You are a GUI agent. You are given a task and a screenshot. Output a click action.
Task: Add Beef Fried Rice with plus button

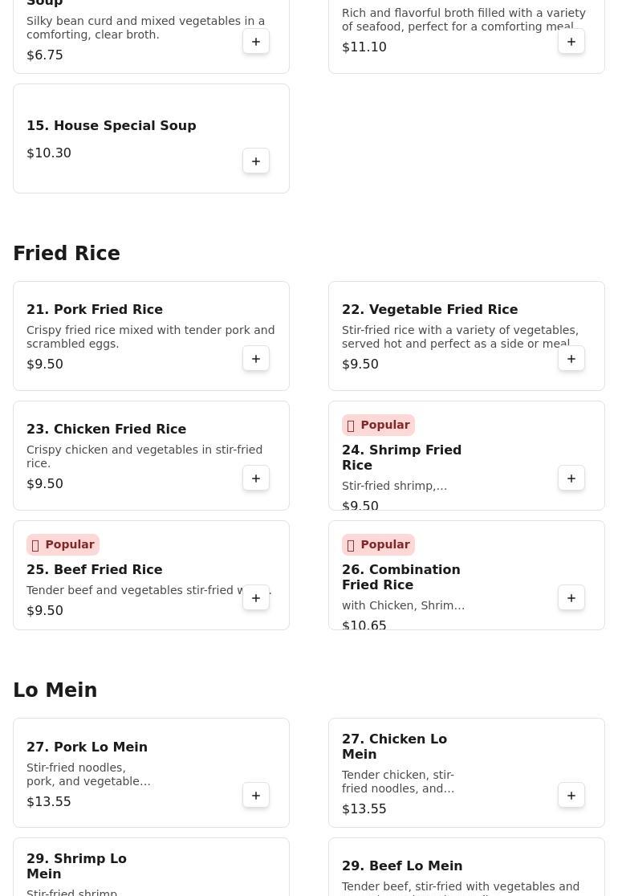click(256, 597)
